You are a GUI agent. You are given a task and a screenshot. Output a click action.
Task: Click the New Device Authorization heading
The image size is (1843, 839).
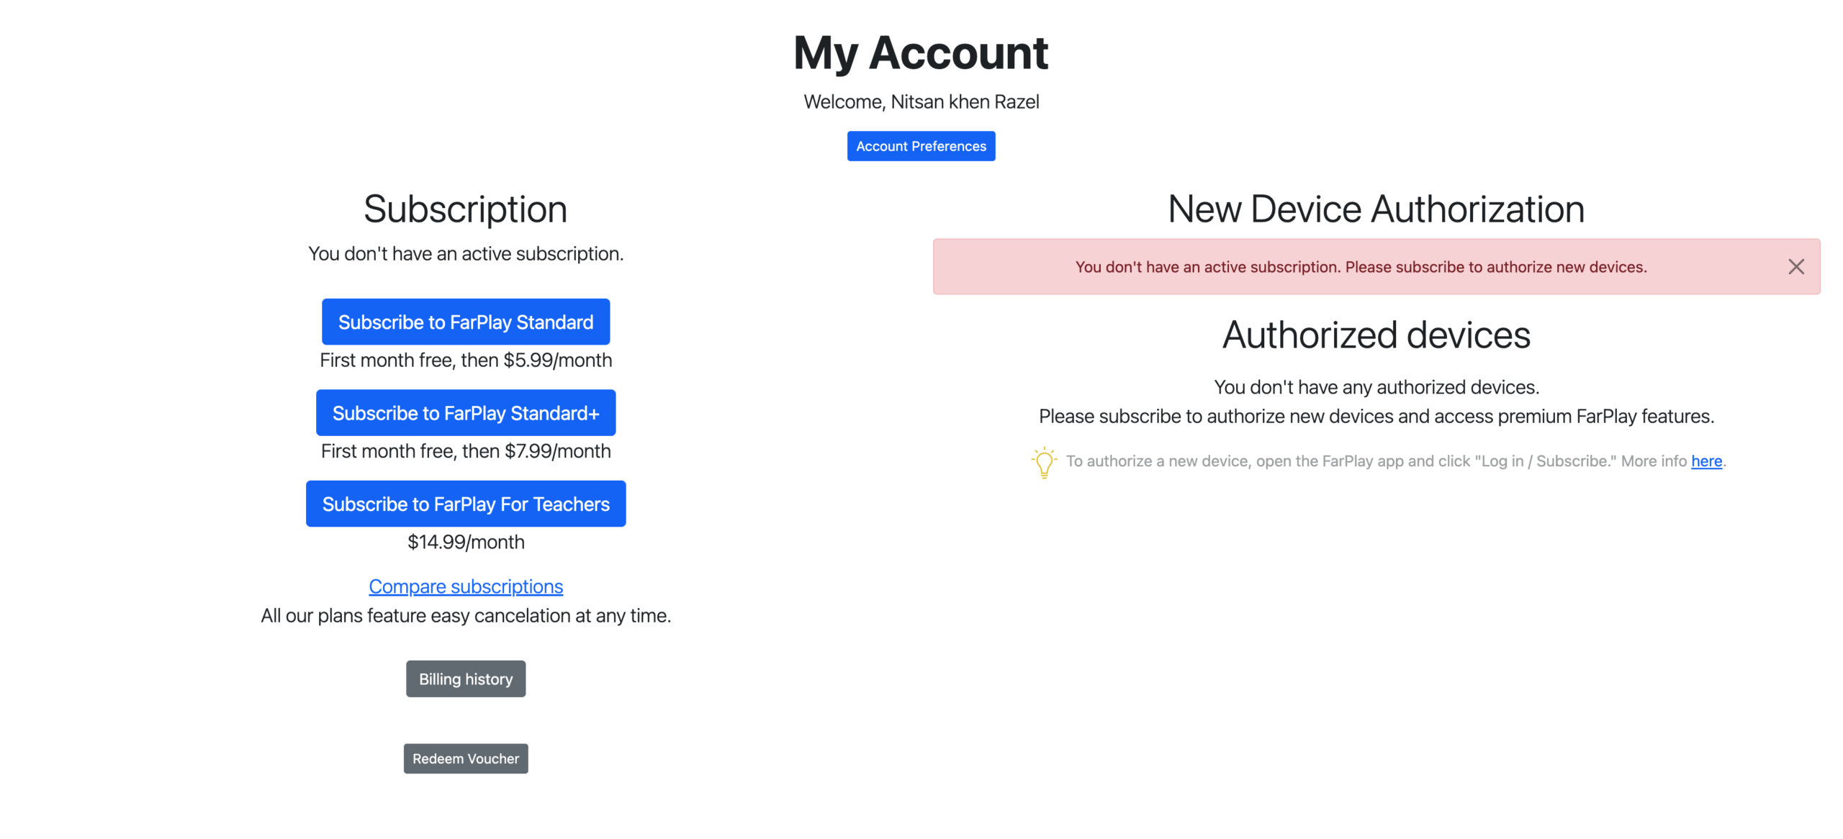[x=1375, y=209]
